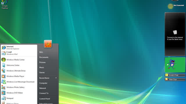The image size is (186, 104).
Task: Click Windows Live Messenger Download label
Action: [20, 82]
